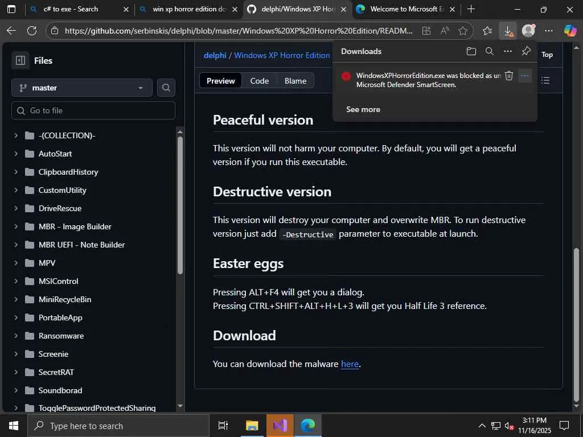
Task: Pin the Downloads panel
Action: [526, 51]
